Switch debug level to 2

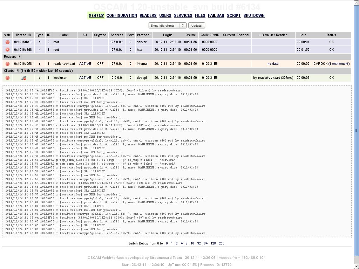[x=177, y=243]
